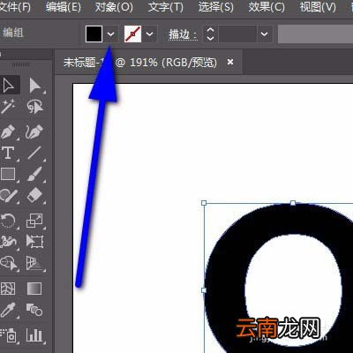Click the 编组 group label in control bar

coord(13,33)
